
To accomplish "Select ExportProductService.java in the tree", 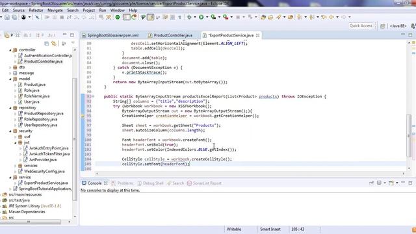I will click(x=45, y=183).
